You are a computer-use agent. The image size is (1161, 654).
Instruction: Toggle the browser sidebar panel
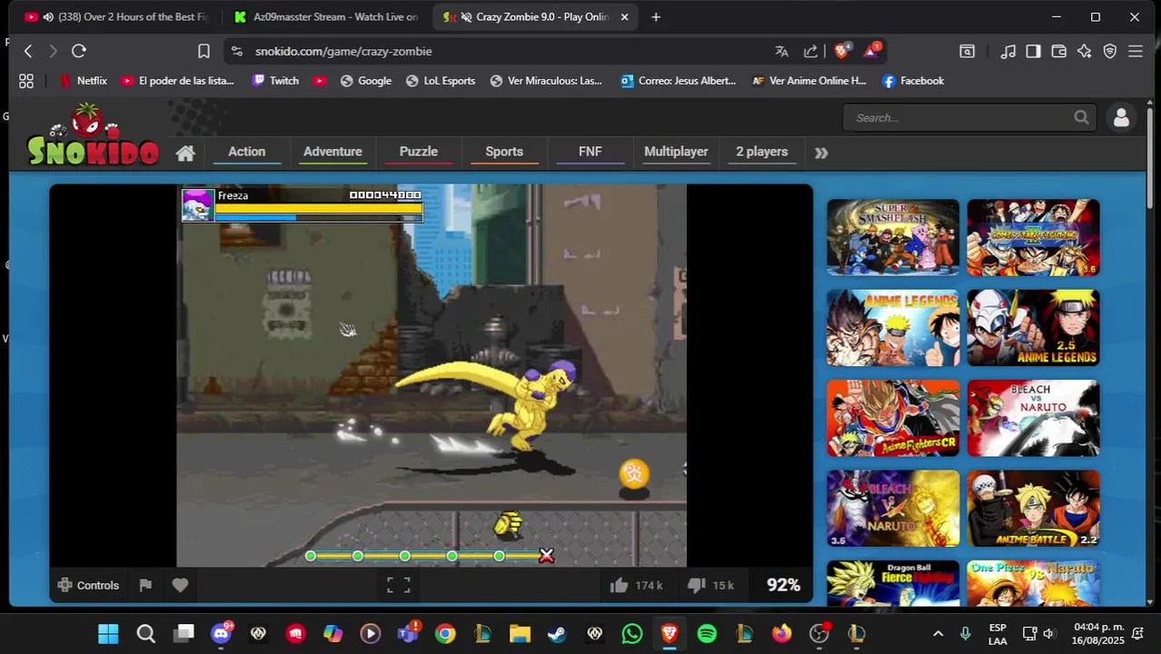[x=1033, y=51]
